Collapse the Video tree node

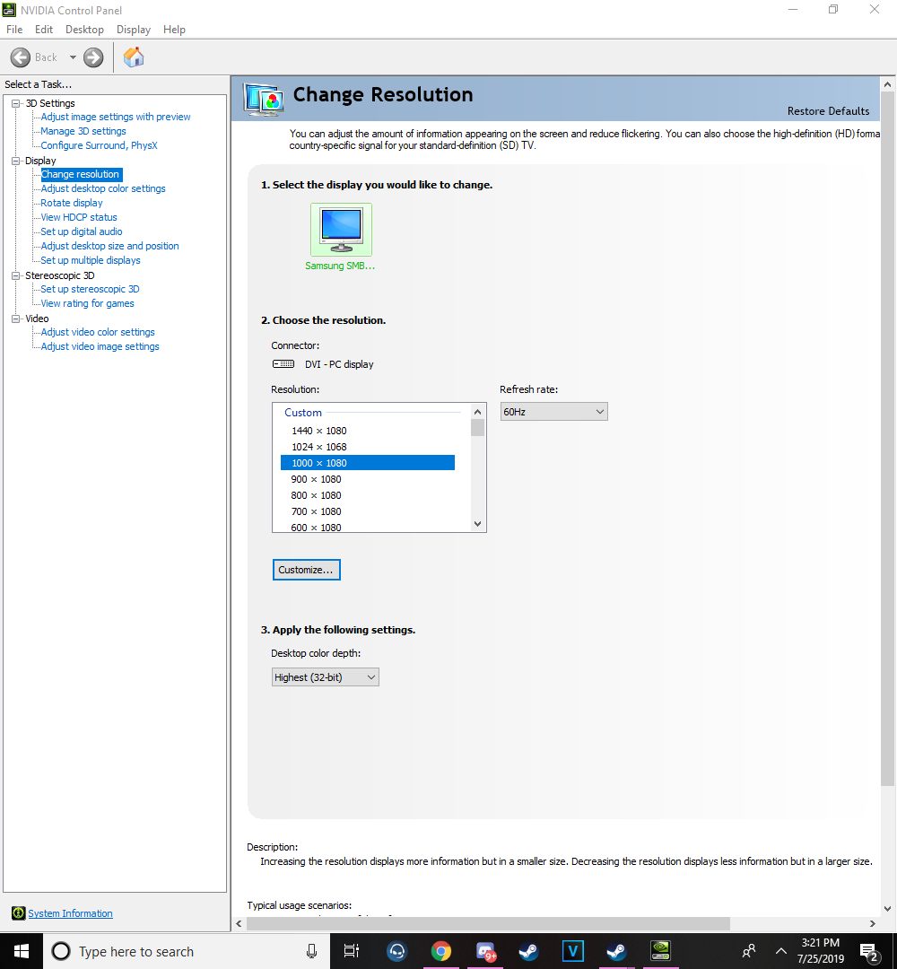coord(16,319)
